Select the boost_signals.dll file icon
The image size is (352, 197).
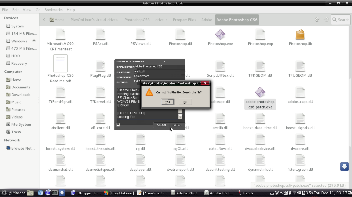300,119
